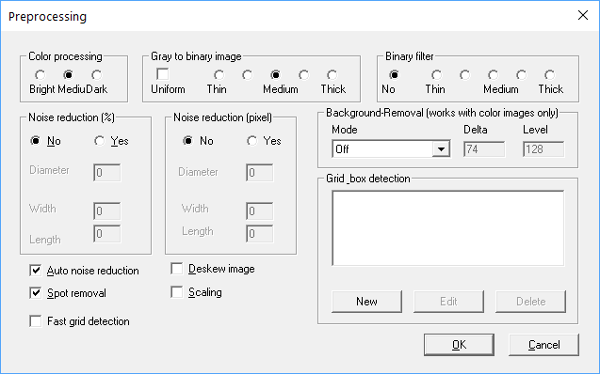600x374 pixels.
Task: Select Thick in Binary filter group
Action: [x=549, y=75]
